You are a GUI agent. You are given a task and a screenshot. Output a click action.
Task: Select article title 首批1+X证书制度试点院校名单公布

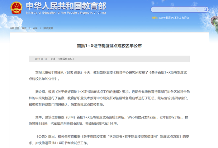[109, 46]
